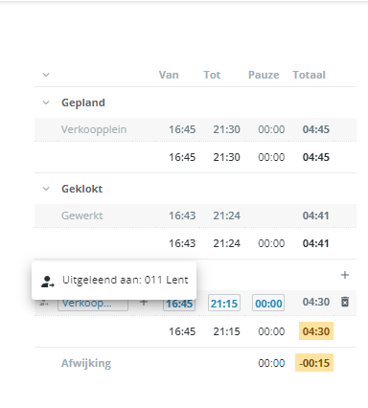This screenshot has width=368, height=408.
Task: Add a new row with top plus icon
Action: pyautogui.click(x=345, y=275)
